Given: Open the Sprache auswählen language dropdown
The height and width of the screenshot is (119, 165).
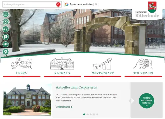Looking at the screenshot, I should tap(81, 4).
